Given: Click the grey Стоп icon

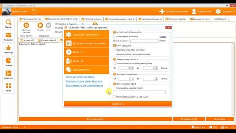Looking at the screenshot, I should tap(48, 25).
